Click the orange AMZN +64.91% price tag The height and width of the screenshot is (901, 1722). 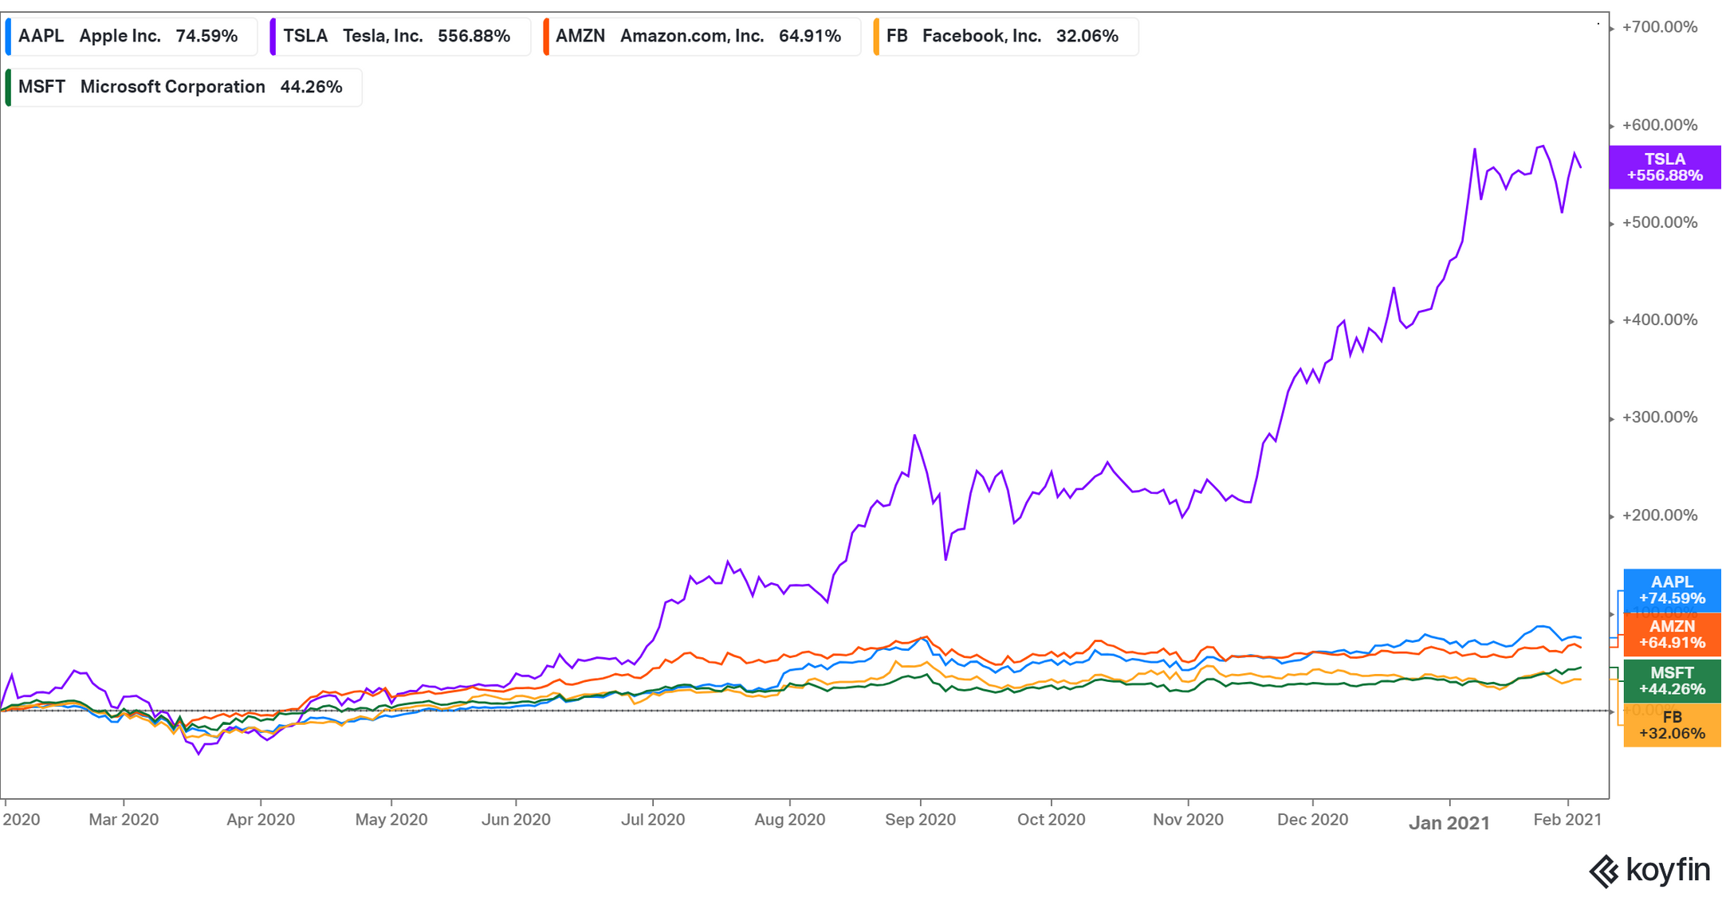[1671, 634]
